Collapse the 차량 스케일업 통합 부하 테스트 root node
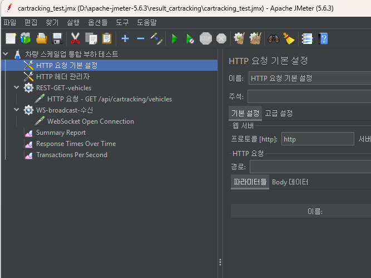371x278 pixels. pyautogui.click(x=6, y=54)
